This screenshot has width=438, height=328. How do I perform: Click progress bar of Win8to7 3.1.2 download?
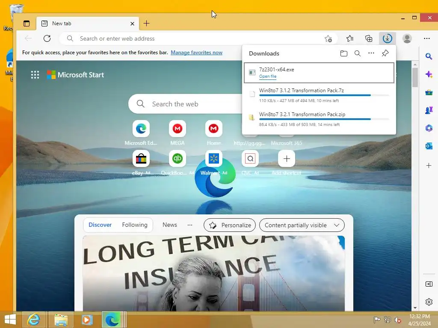pos(324,95)
